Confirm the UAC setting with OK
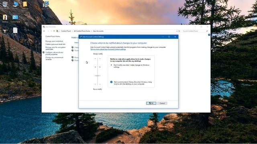The width and height of the screenshot is (257, 144). coord(151,103)
